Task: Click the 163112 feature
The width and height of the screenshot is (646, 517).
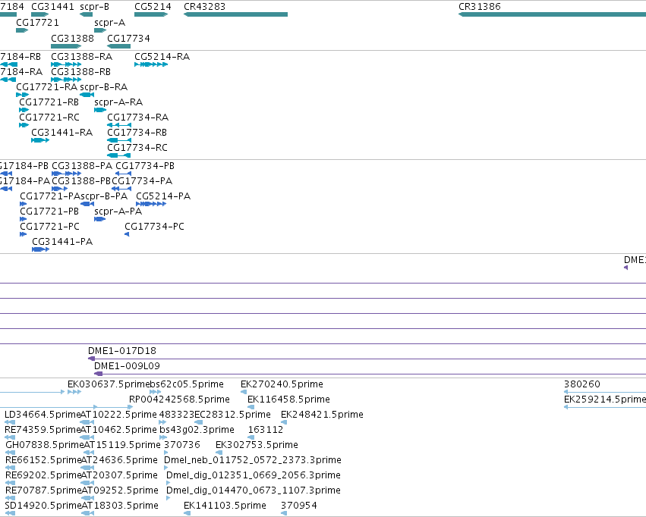Action: tap(251, 437)
